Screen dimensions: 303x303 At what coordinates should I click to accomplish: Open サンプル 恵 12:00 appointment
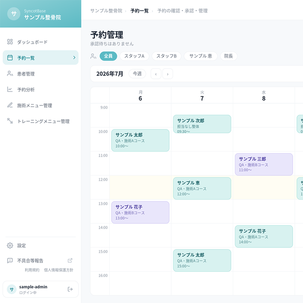coord(202,188)
